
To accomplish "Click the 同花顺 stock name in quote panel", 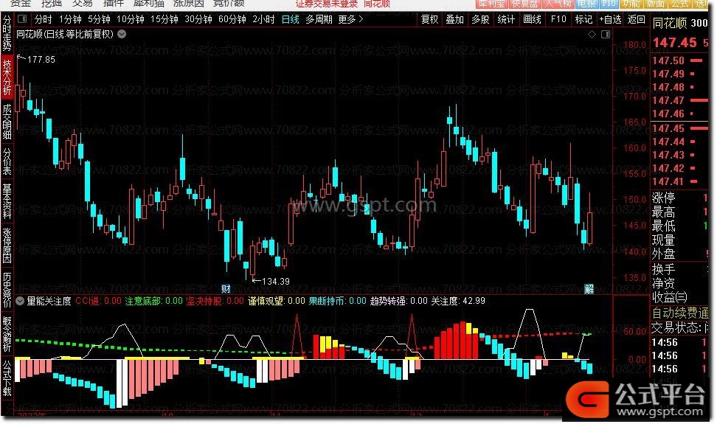I will (x=670, y=23).
